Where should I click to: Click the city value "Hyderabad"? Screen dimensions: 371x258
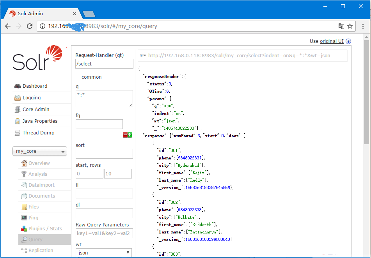coord(189,165)
